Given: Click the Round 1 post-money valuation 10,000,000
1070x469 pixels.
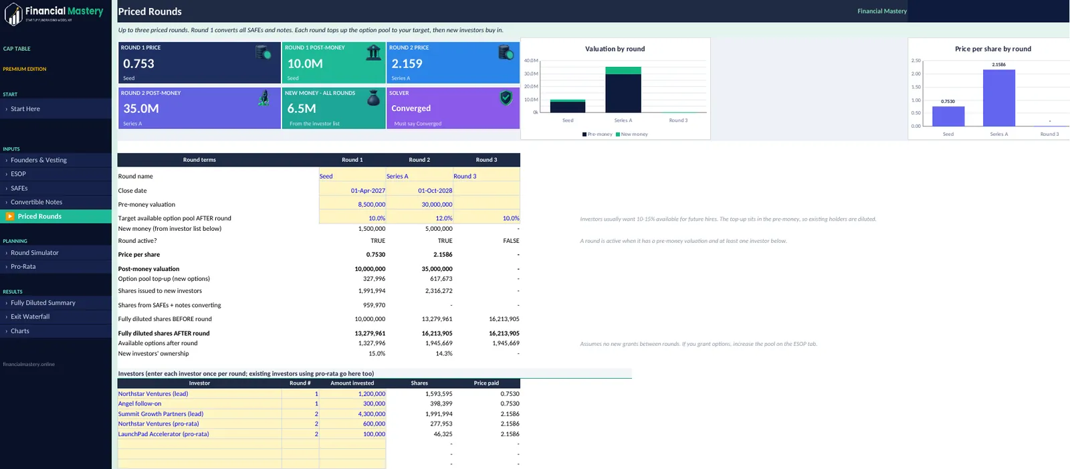Looking at the screenshot, I should coord(370,269).
